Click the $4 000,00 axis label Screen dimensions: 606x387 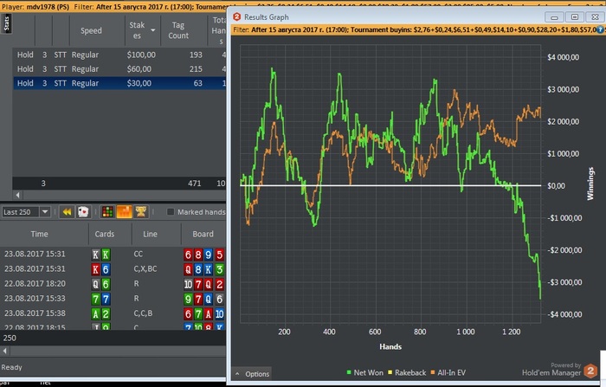click(563, 57)
